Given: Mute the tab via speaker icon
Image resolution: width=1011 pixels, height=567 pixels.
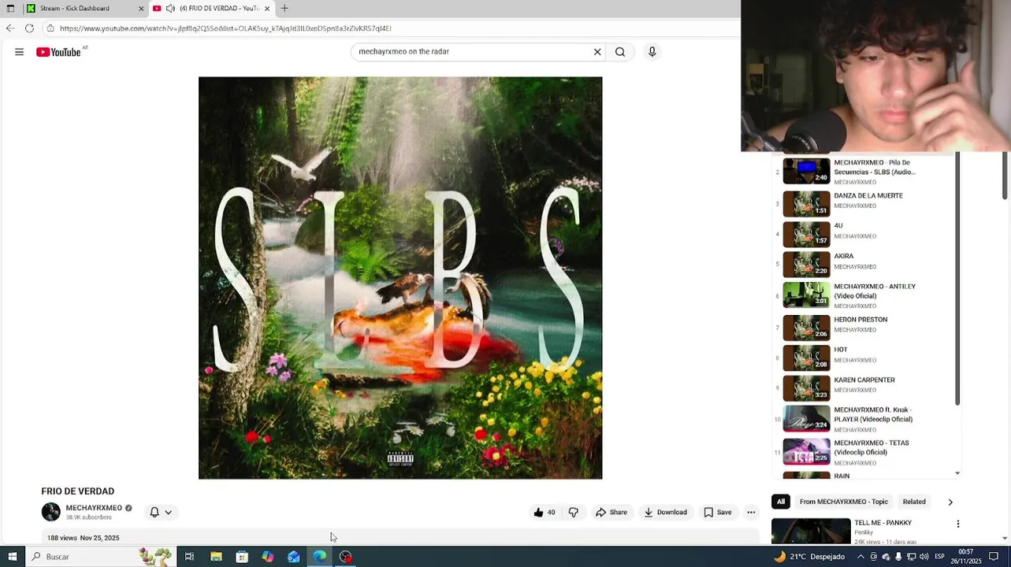Looking at the screenshot, I should (170, 9).
